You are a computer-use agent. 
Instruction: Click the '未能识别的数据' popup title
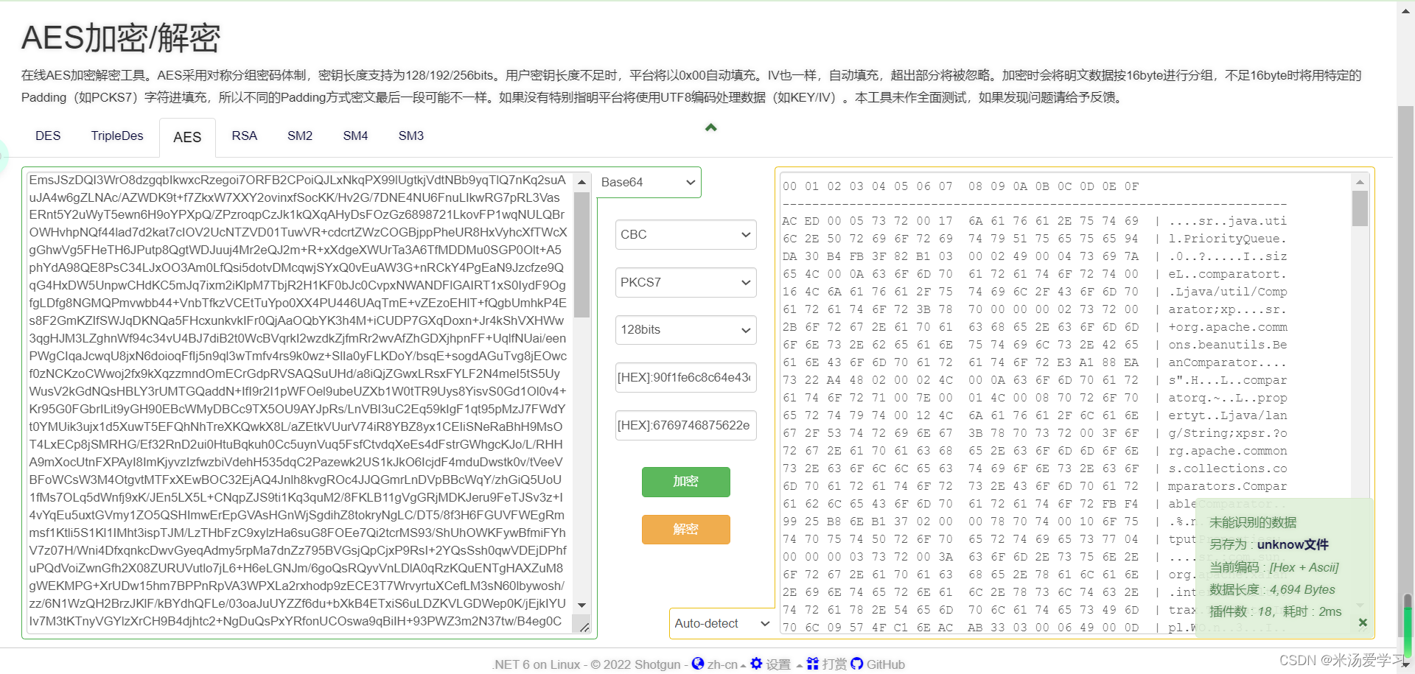pyautogui.click(x=1253, y=522)
